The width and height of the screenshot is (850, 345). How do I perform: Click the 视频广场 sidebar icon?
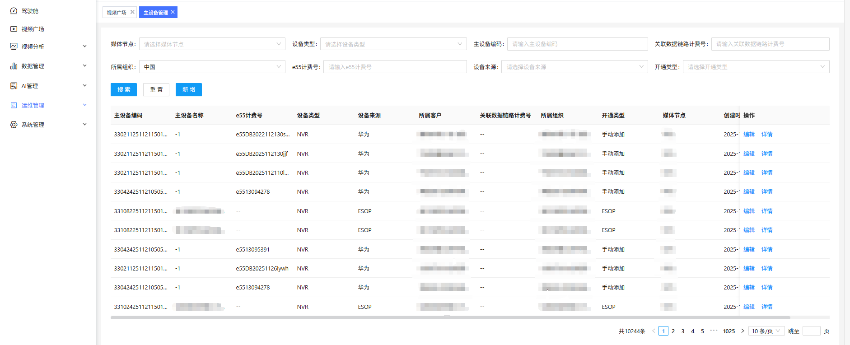pyautogui.click(x=14, y=29)
